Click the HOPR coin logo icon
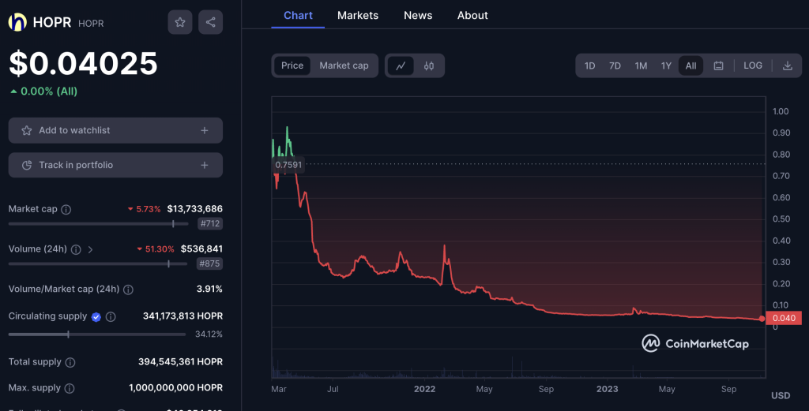This screenshot has width=809, height=411. [17, 22]
